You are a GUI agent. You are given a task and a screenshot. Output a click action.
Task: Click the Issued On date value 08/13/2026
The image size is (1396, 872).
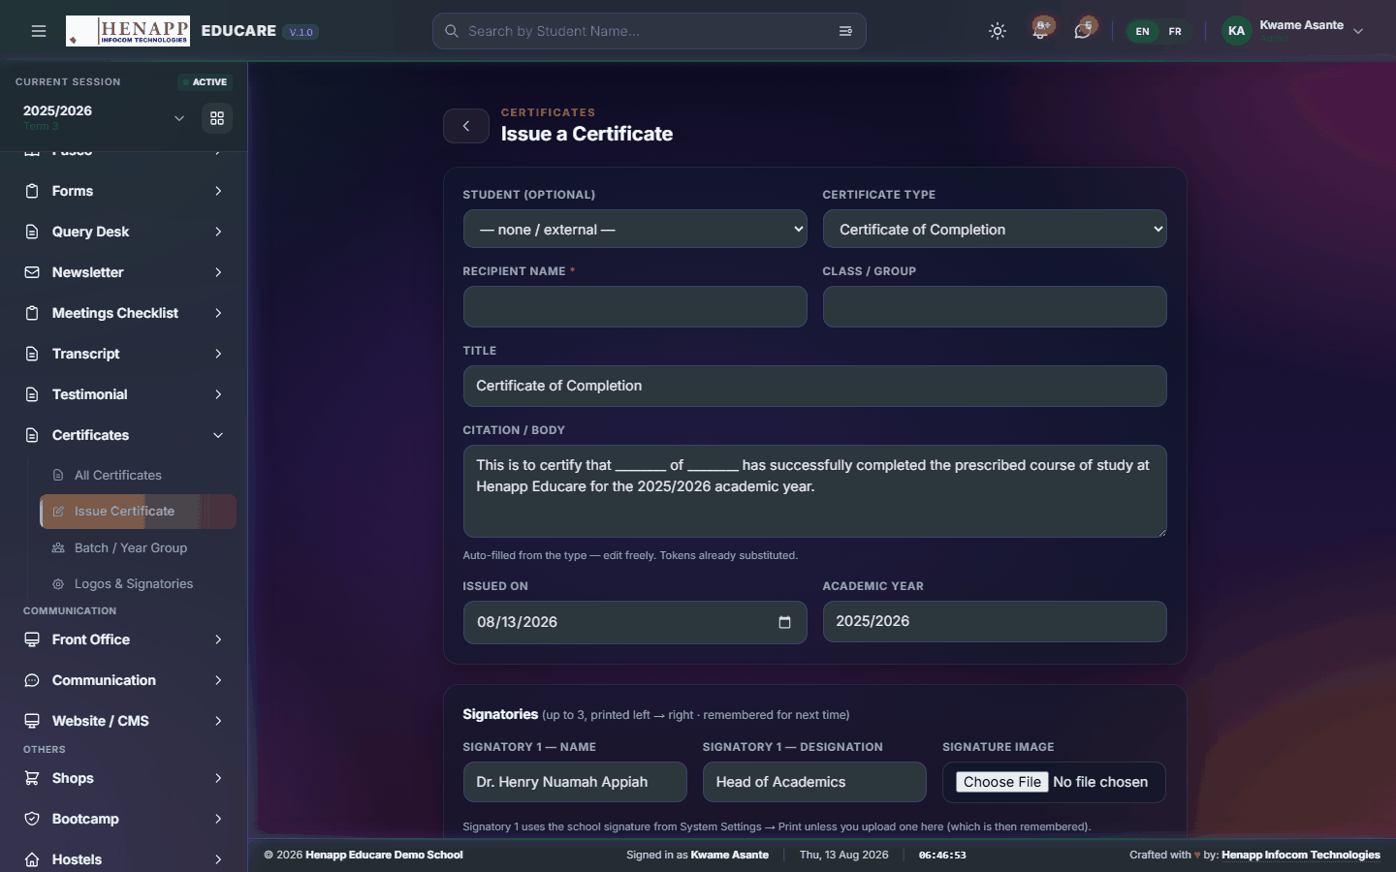click(517, 622)
